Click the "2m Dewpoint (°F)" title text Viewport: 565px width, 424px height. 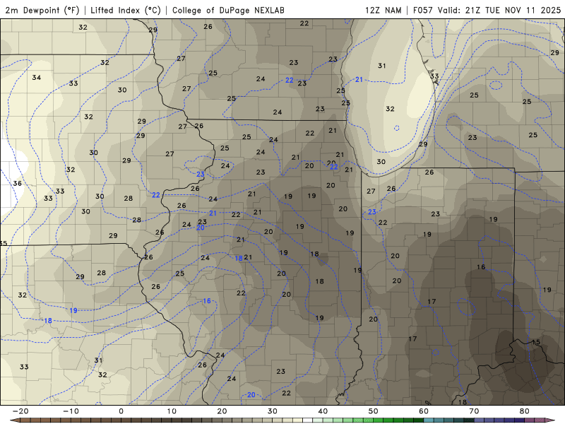[x=42, y=10]
